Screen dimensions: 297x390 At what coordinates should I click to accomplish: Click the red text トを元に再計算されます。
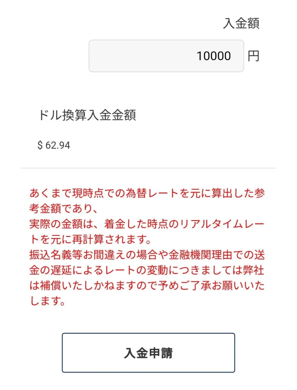coord(91,240)
